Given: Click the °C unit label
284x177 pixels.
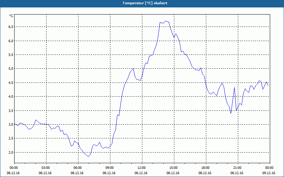Looking at the screenshot, I should (x=11, y=16).
